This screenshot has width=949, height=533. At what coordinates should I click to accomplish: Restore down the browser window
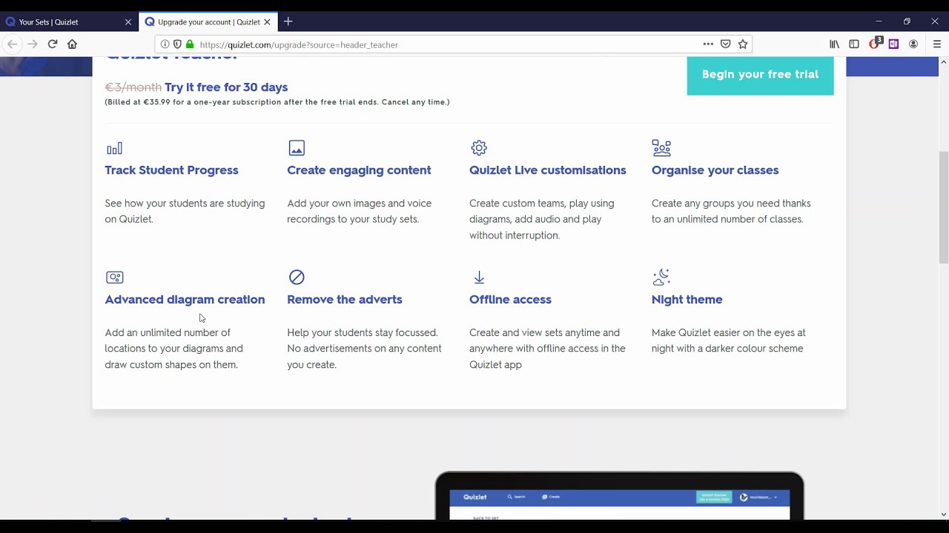[907, 21]
